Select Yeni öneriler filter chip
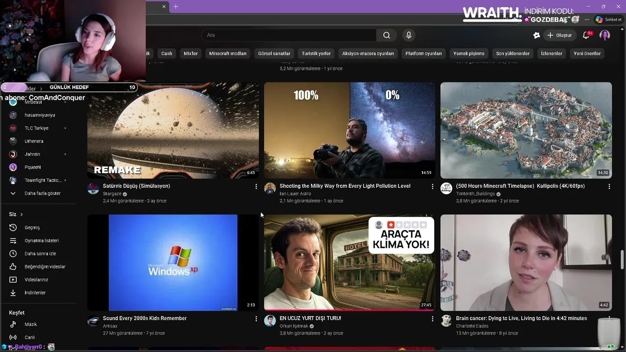This screenshot has height=352, width=626. tap(587, 53)
